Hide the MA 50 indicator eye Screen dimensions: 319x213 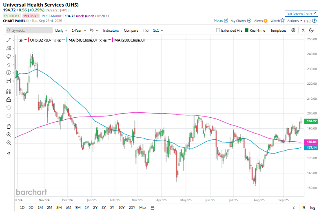pyautogui.click(x=60, y=40)
